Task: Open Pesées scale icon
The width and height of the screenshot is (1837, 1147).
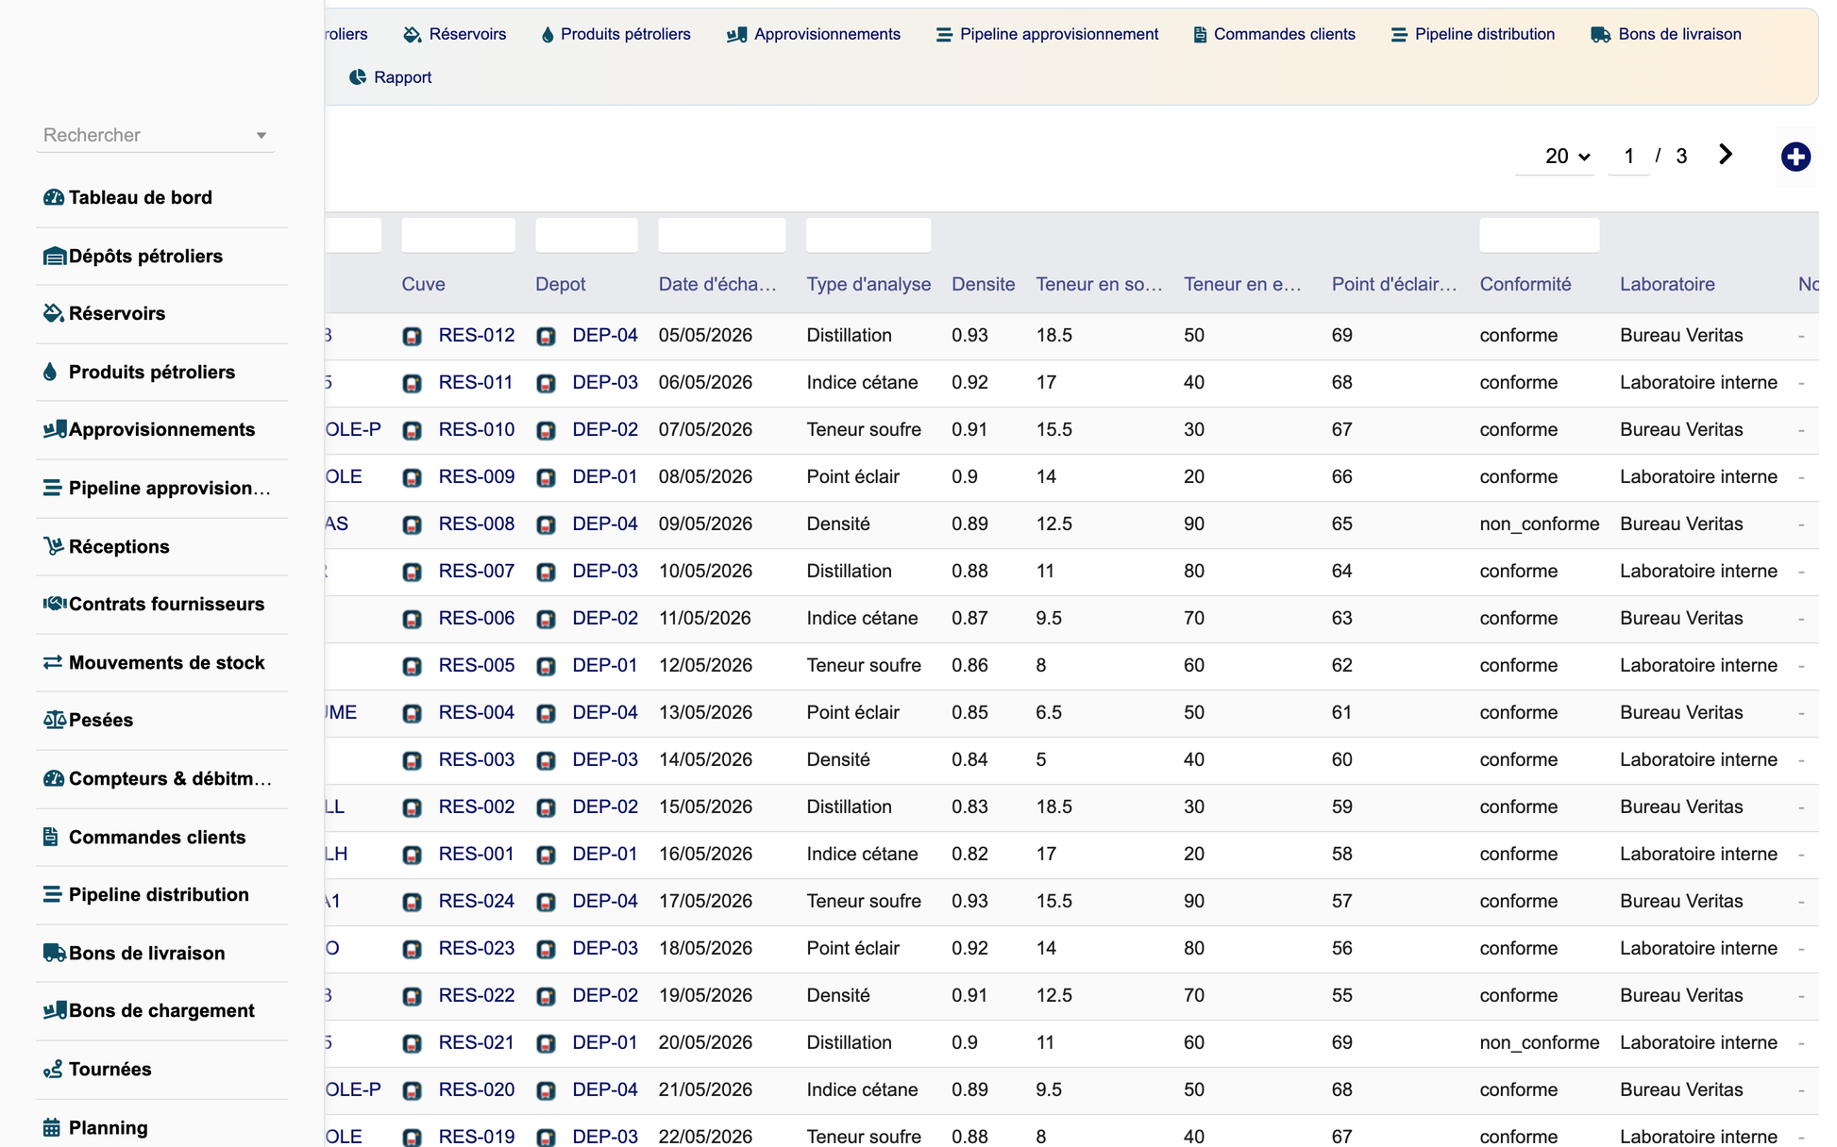Action: [55, 720]
